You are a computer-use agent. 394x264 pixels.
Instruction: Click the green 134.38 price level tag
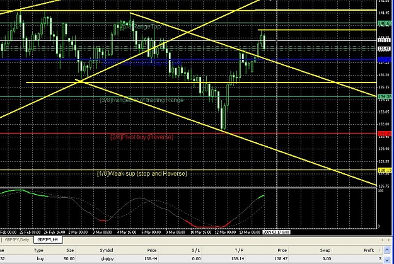click(x=385, y=96)
